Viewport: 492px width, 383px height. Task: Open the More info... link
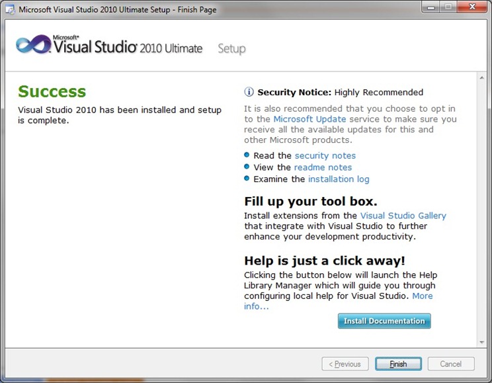pyautogui.click(x=423, y=296)
